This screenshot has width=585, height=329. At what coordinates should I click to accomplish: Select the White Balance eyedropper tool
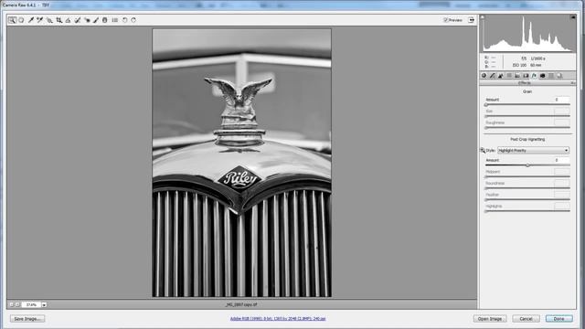coord(31,20)
